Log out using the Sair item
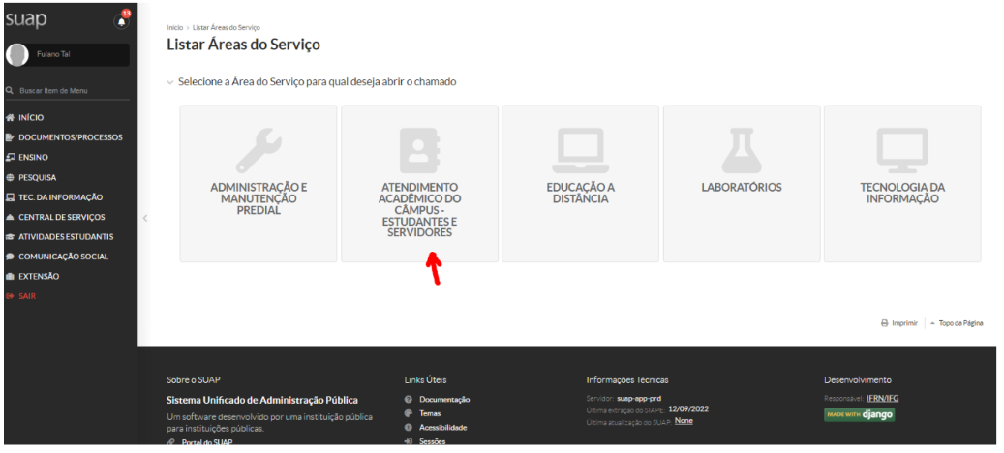This screenshot has width=1004, height=453. [26, 296]
